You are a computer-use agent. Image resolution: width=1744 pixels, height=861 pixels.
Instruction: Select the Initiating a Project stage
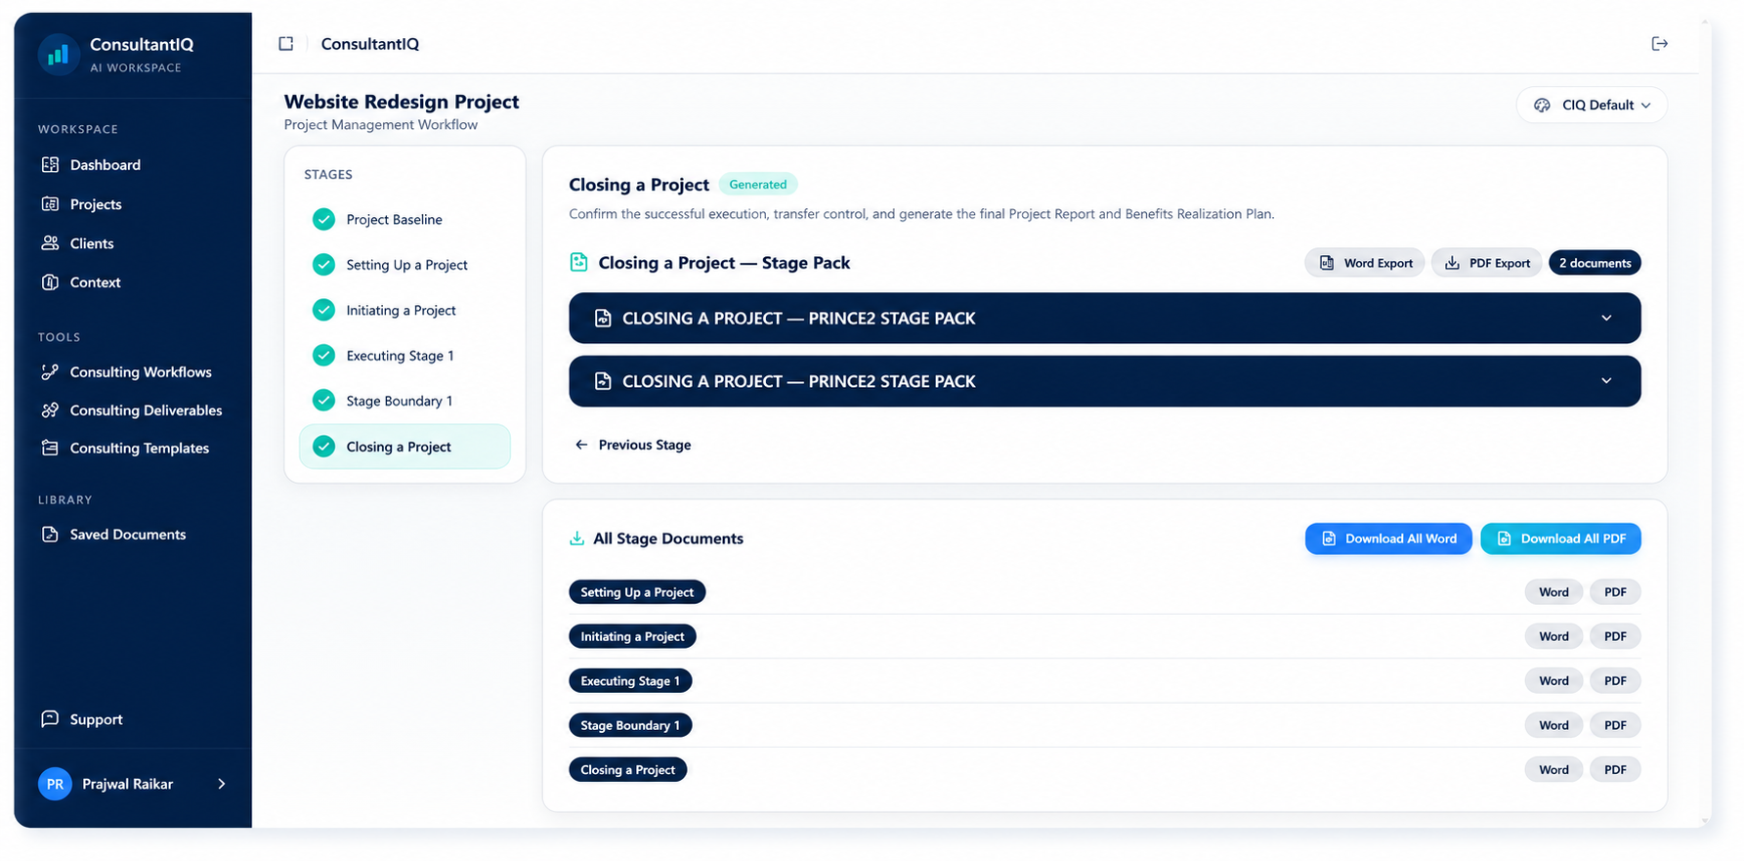(x=404, y=311)
